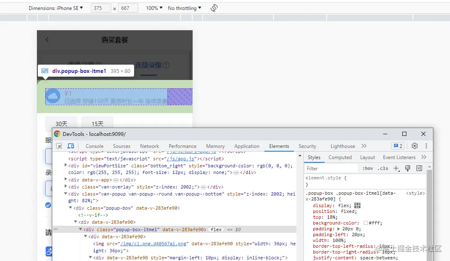Viewport: 450px width, 261px height.
Task: Click the Chrome icon in the DevTools title bar
Action: (57, 134)
